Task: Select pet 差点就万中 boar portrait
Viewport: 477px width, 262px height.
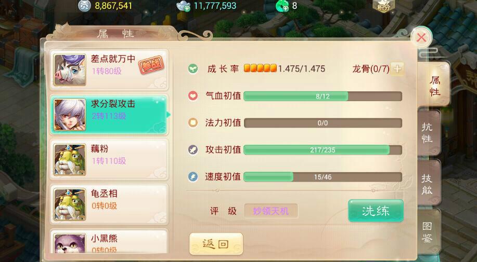Action: click(x=70, y=70)
